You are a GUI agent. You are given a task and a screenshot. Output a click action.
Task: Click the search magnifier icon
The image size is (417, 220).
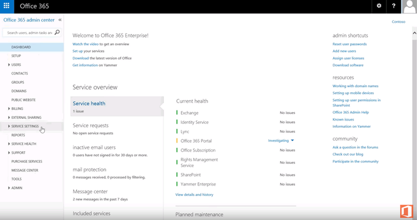click(x=57, y=32)
